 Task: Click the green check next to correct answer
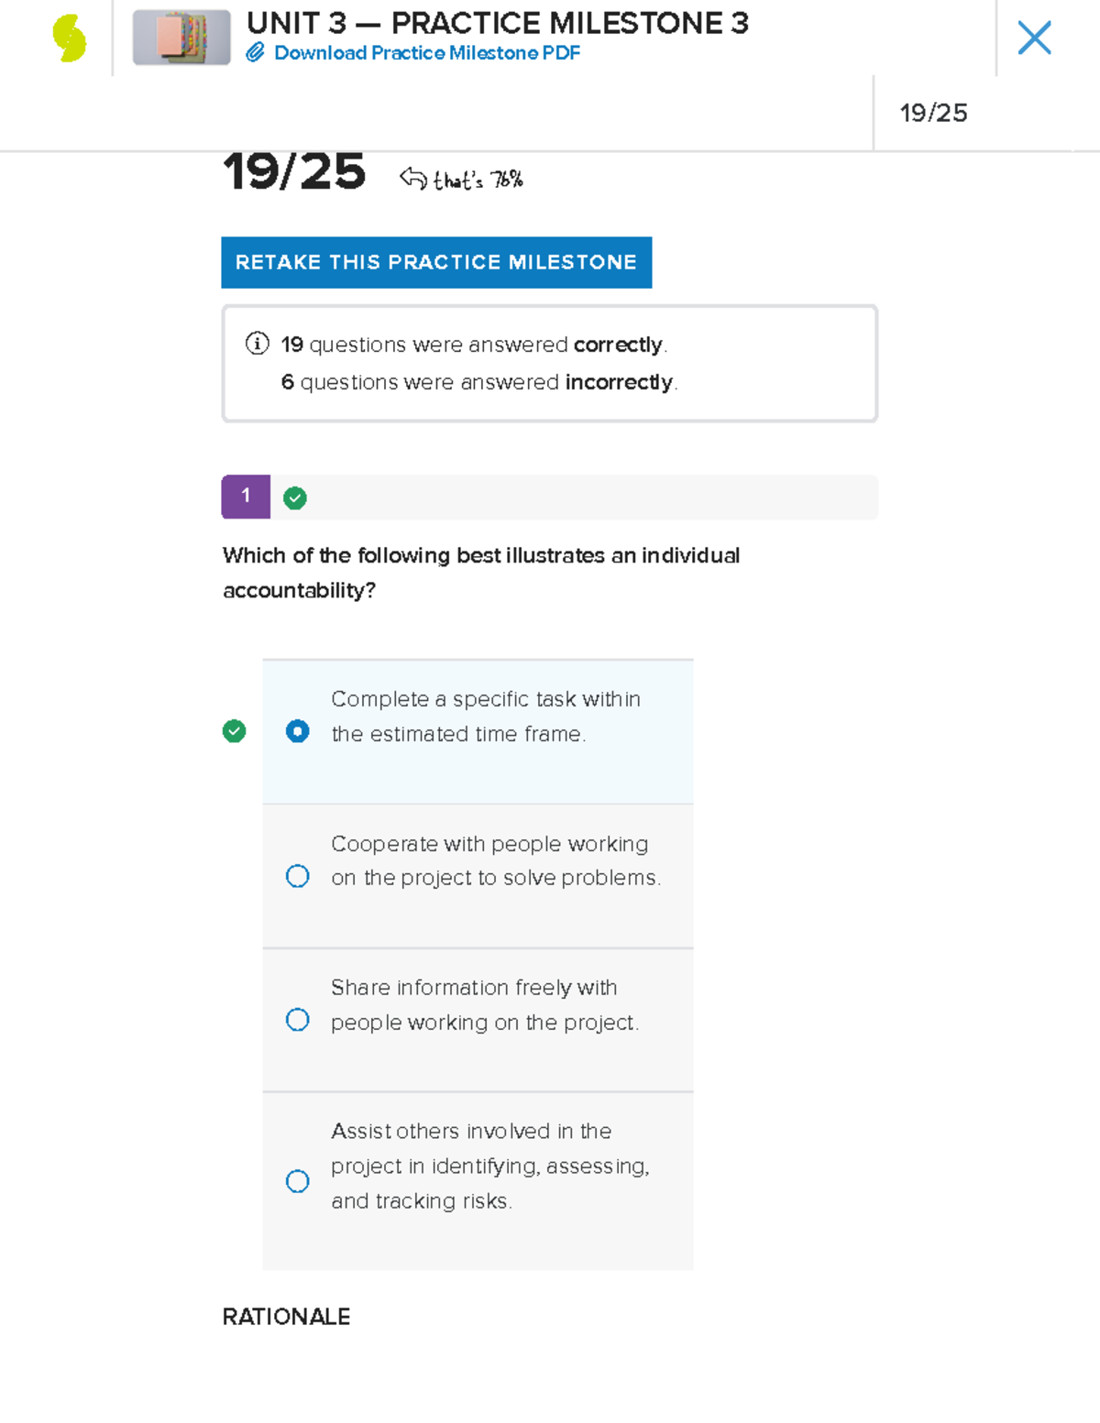pos(235,731)
